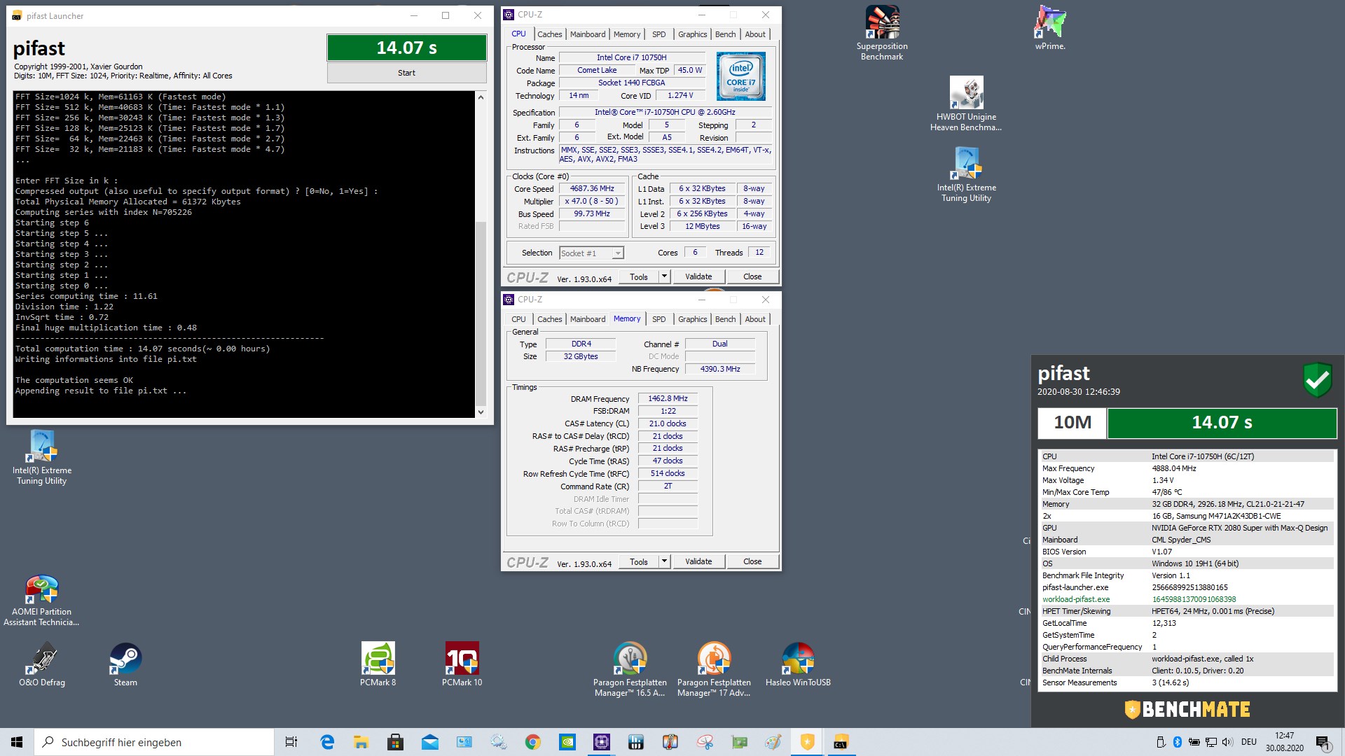The width and height of the screenshot is (1345, 756).
Task: Open the Microsoft Store taskbar icon
Action: point(396,742)
